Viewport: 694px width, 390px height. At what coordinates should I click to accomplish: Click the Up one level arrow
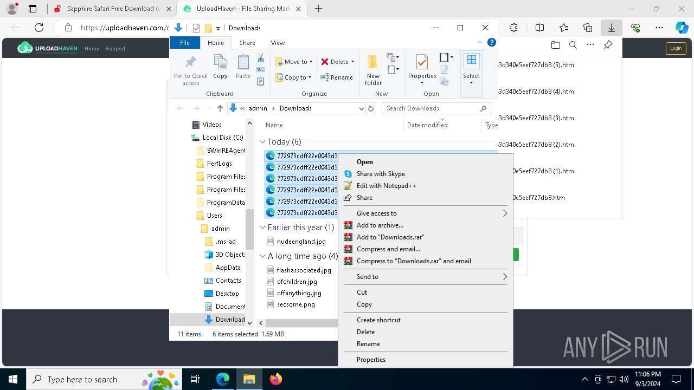coord(220,108)
